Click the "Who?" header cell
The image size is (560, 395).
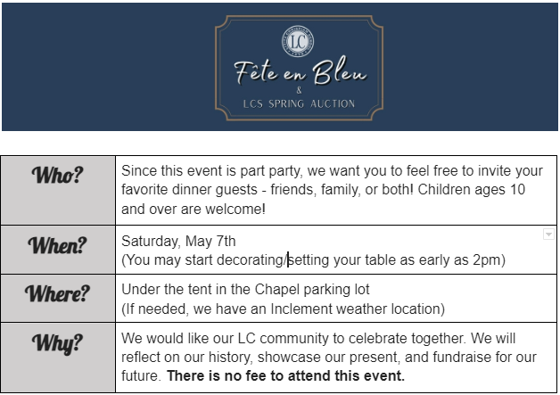(x=58, y=175)
